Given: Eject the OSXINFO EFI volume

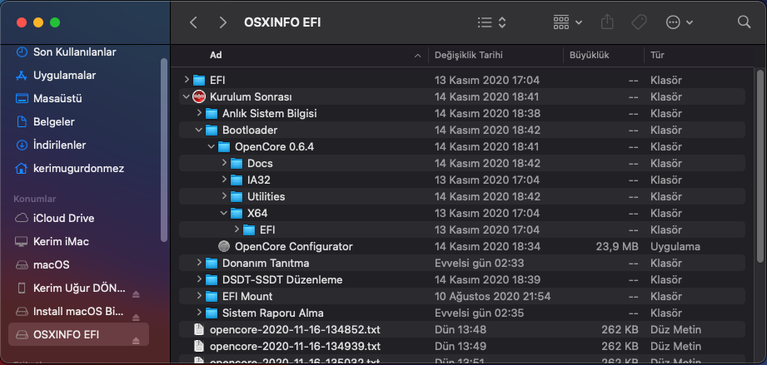Looking at the screenshot, I should [x=137, y=334].
